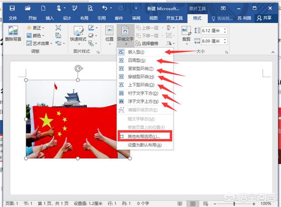Screen dimensions: 281x207
Task: Click the change picture icon
Action: [x=58, y=36]
